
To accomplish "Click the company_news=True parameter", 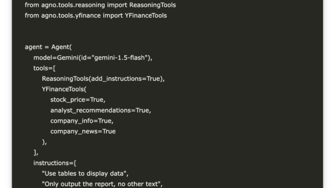I will [x=83, y=131].
